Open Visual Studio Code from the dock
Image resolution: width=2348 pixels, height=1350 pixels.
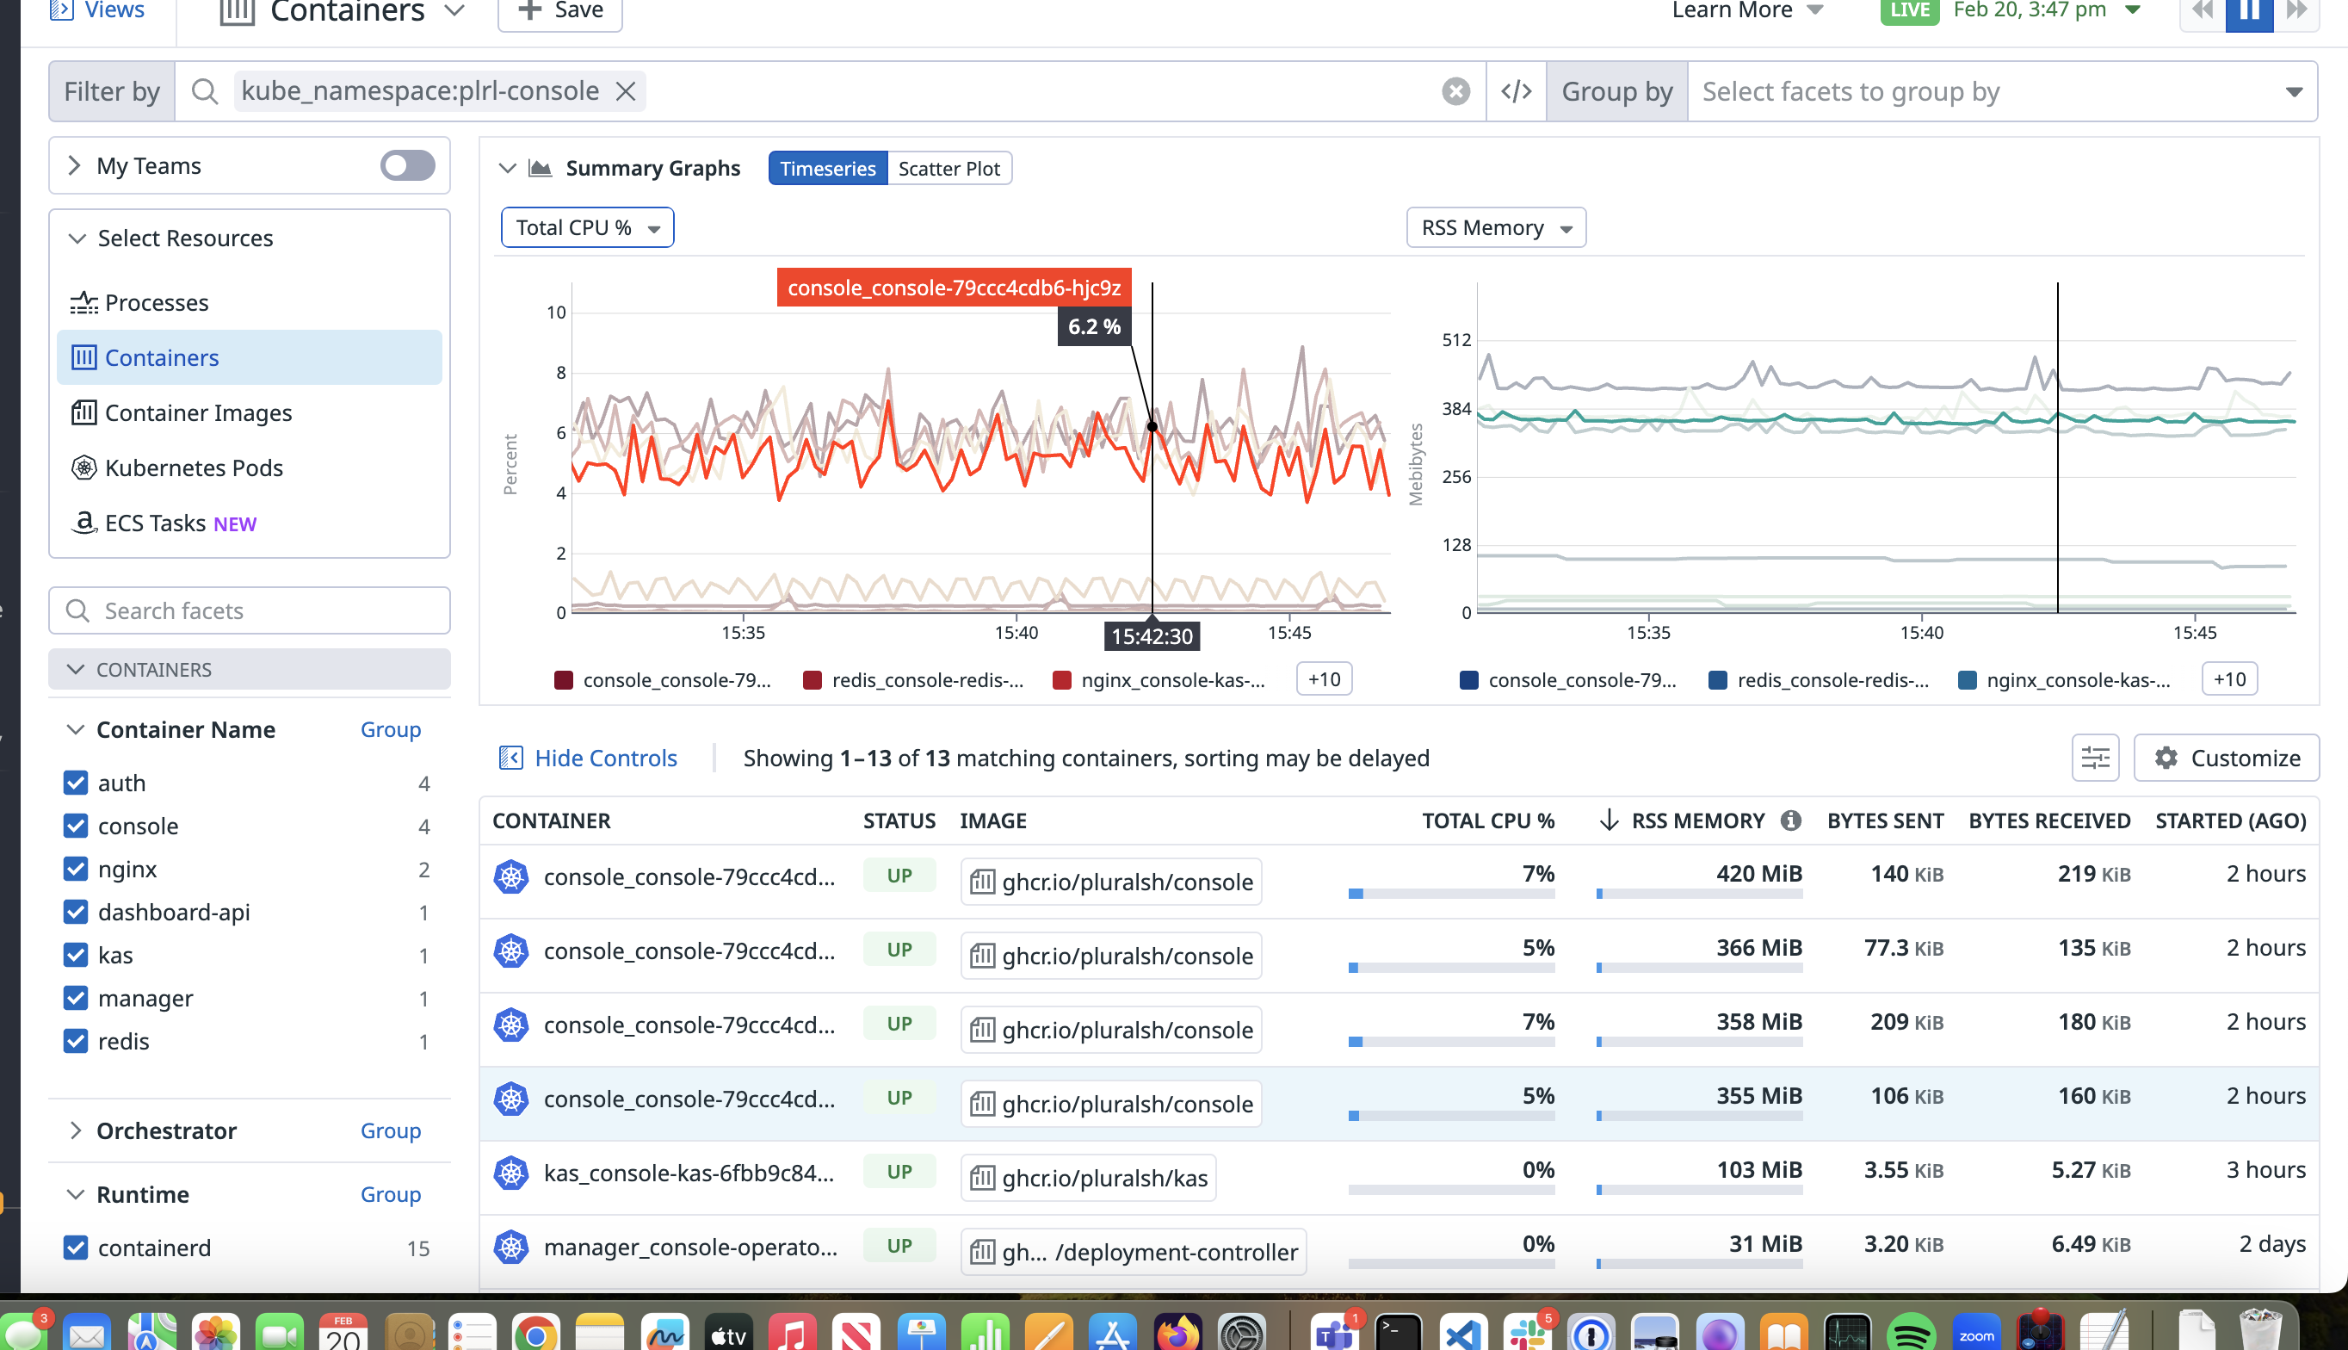click(x=1462, y=1334)
